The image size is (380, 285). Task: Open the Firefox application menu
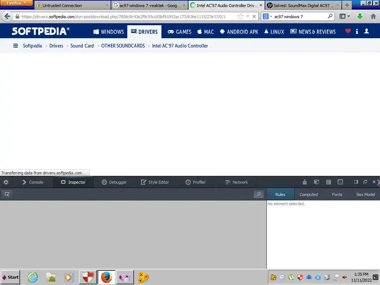(16, 3)
